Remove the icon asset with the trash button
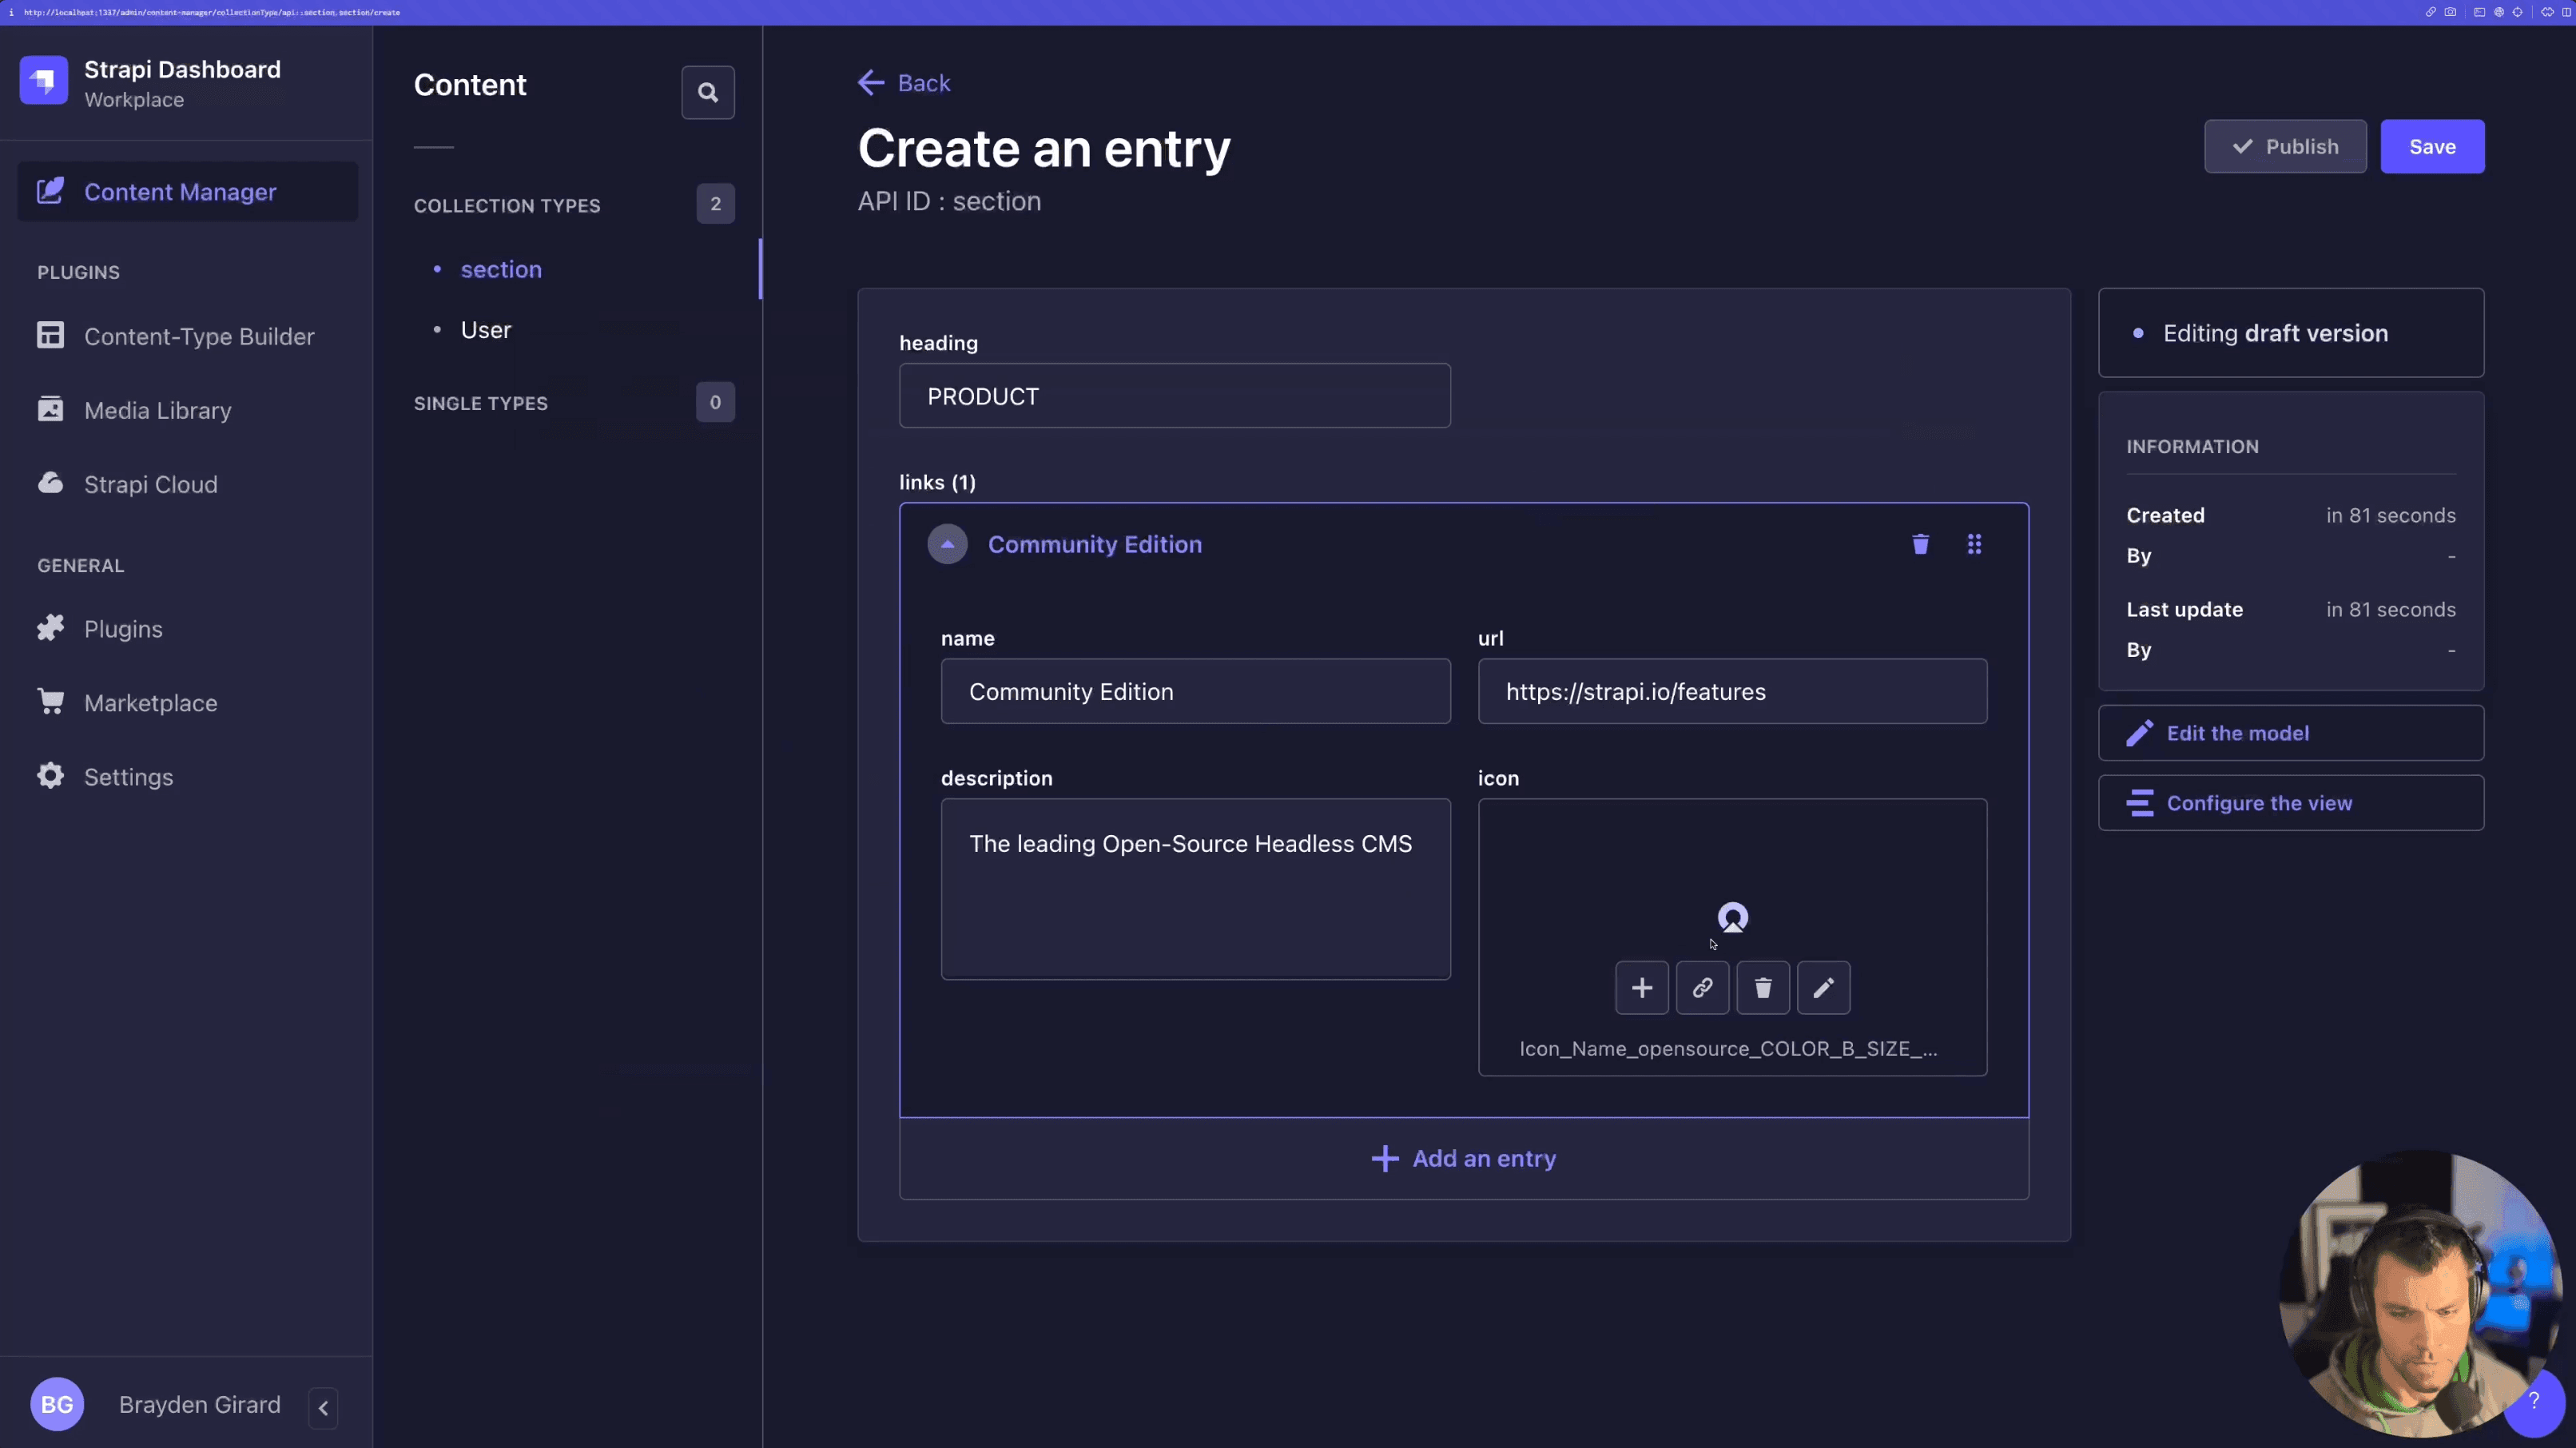This screenshot has height=1448, width=2576. tap(1763, 988)
